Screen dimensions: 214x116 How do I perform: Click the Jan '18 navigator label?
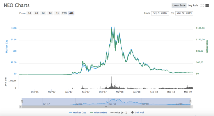(x=113, y=104)
